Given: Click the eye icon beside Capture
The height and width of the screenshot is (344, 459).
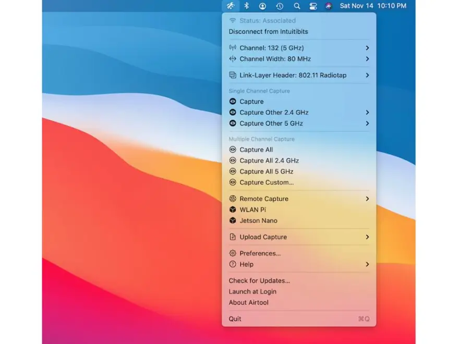Looking at the screenshot, I should [233, 101].
